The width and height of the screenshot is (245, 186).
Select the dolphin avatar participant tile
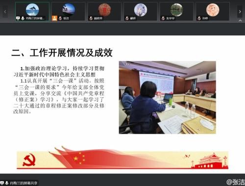coord(32,11)
